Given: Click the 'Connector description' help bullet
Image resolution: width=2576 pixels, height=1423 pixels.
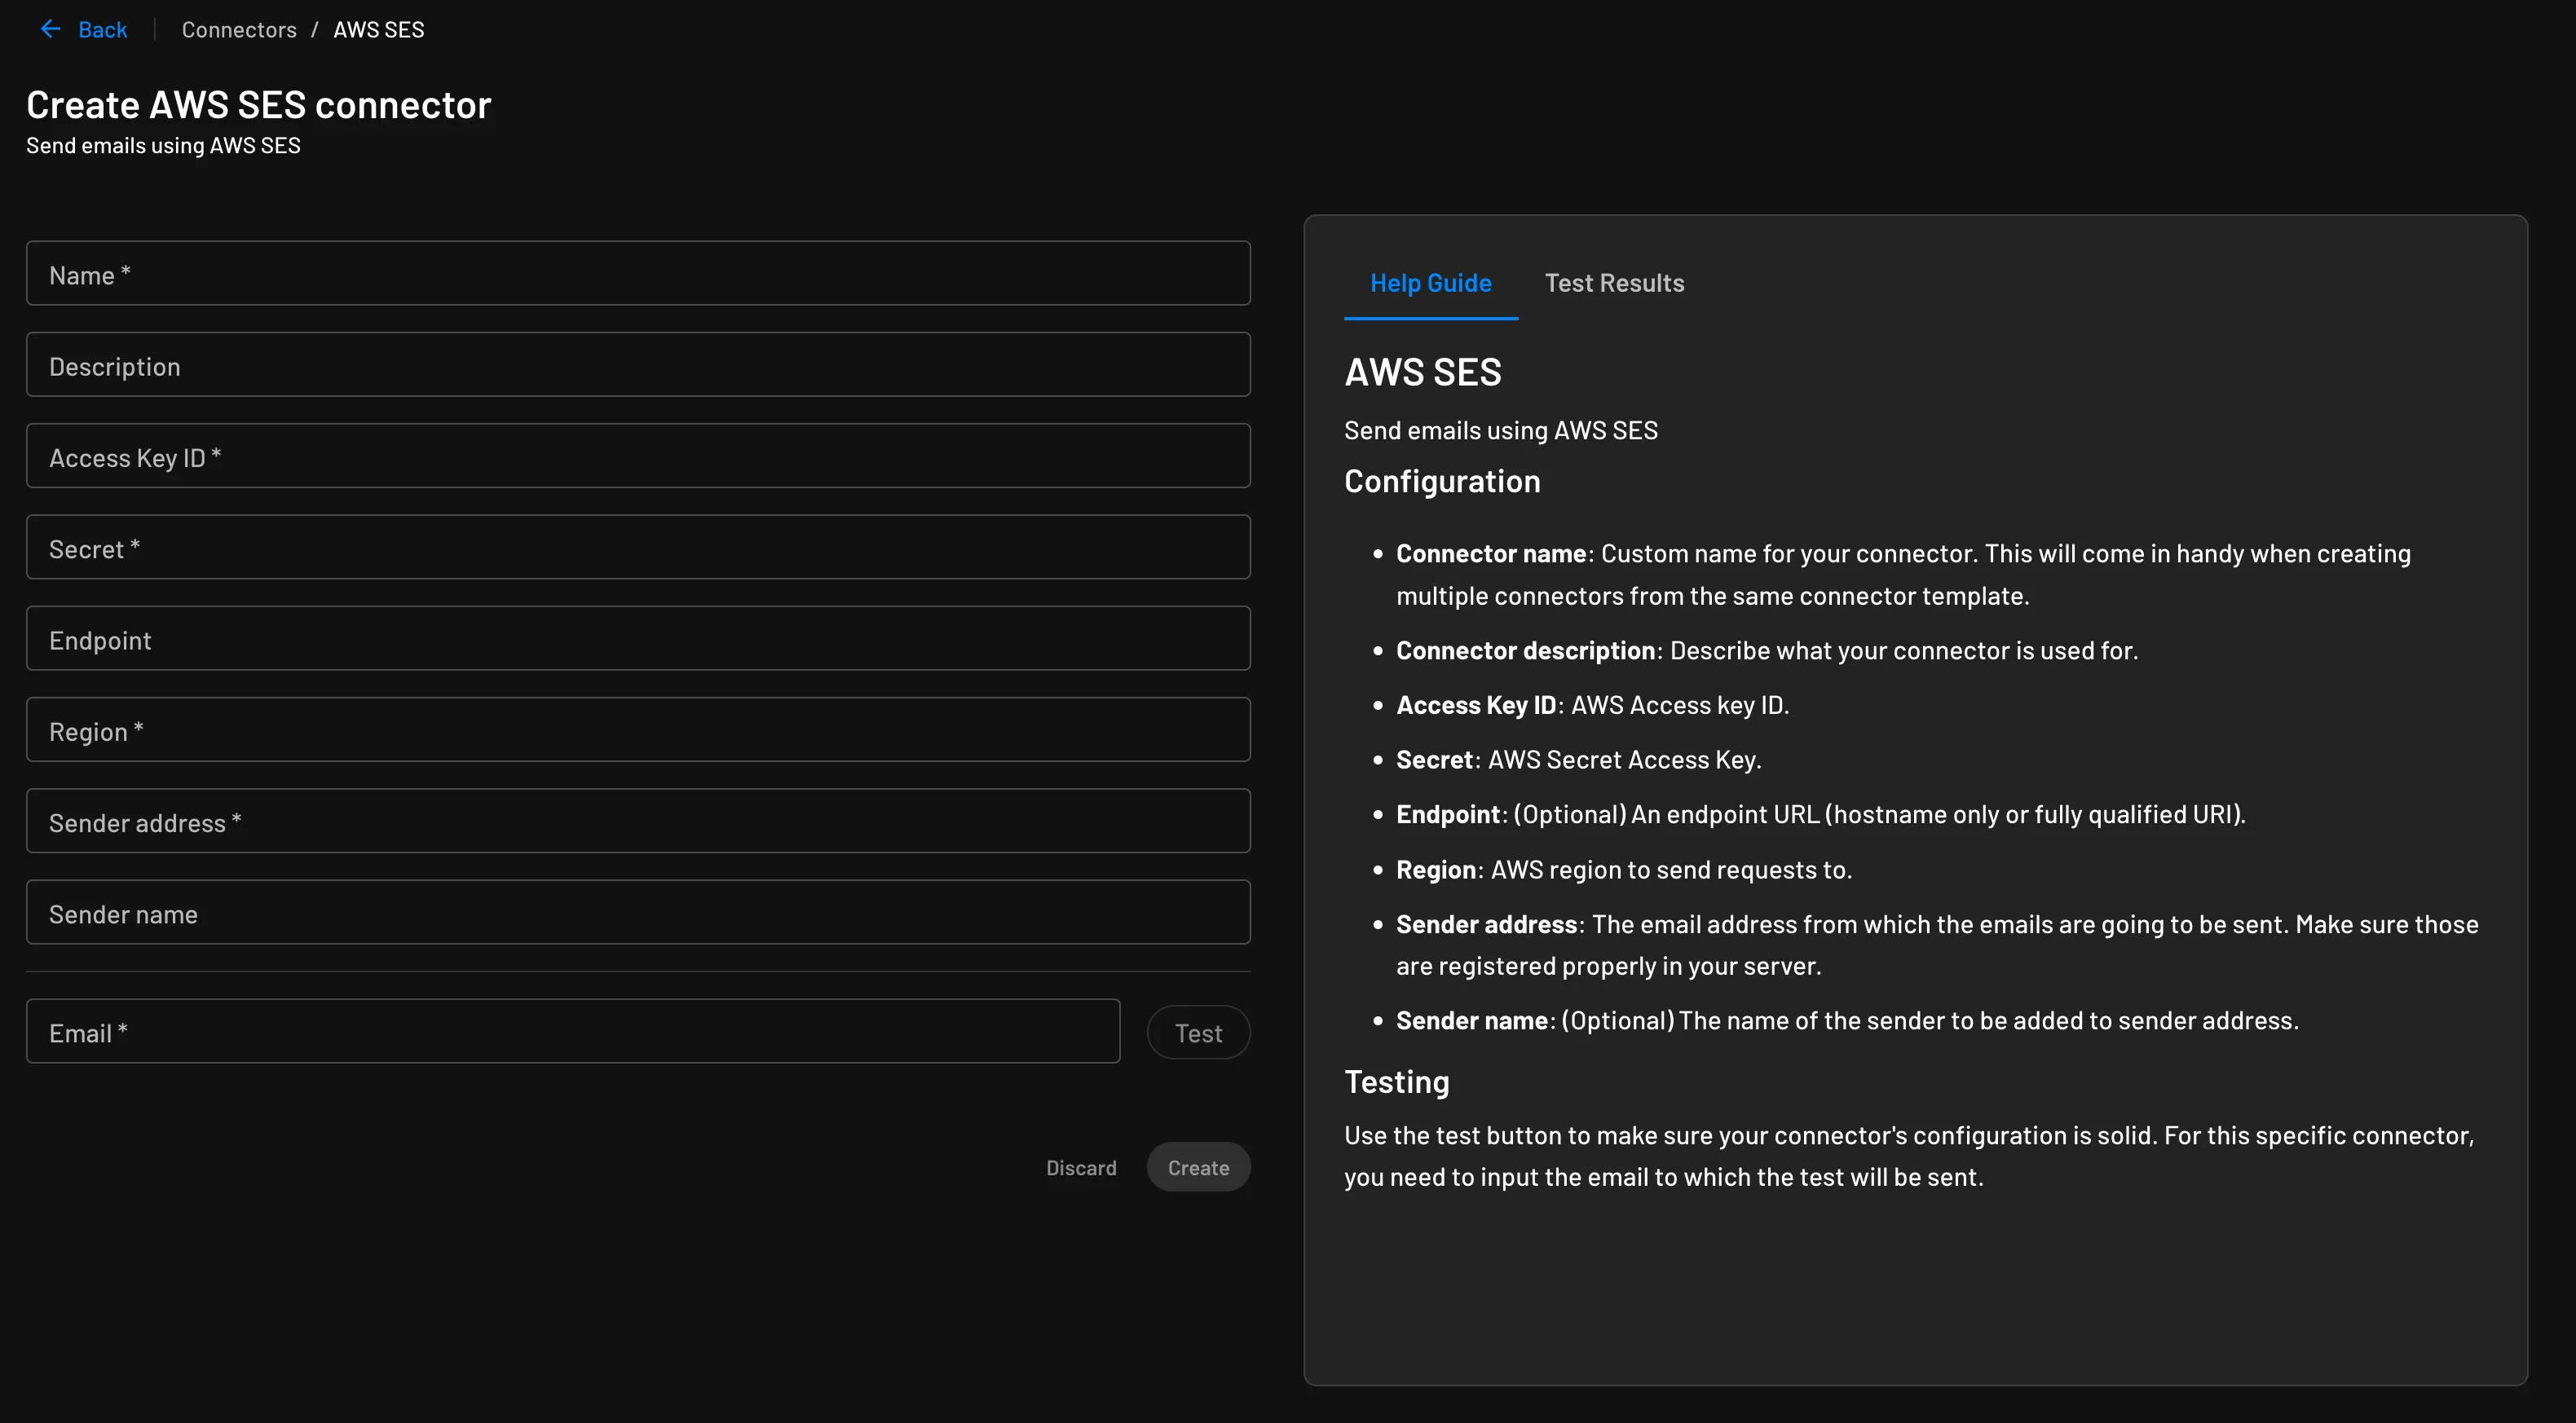Looking at the screenshot, I should click(1767, 651).
